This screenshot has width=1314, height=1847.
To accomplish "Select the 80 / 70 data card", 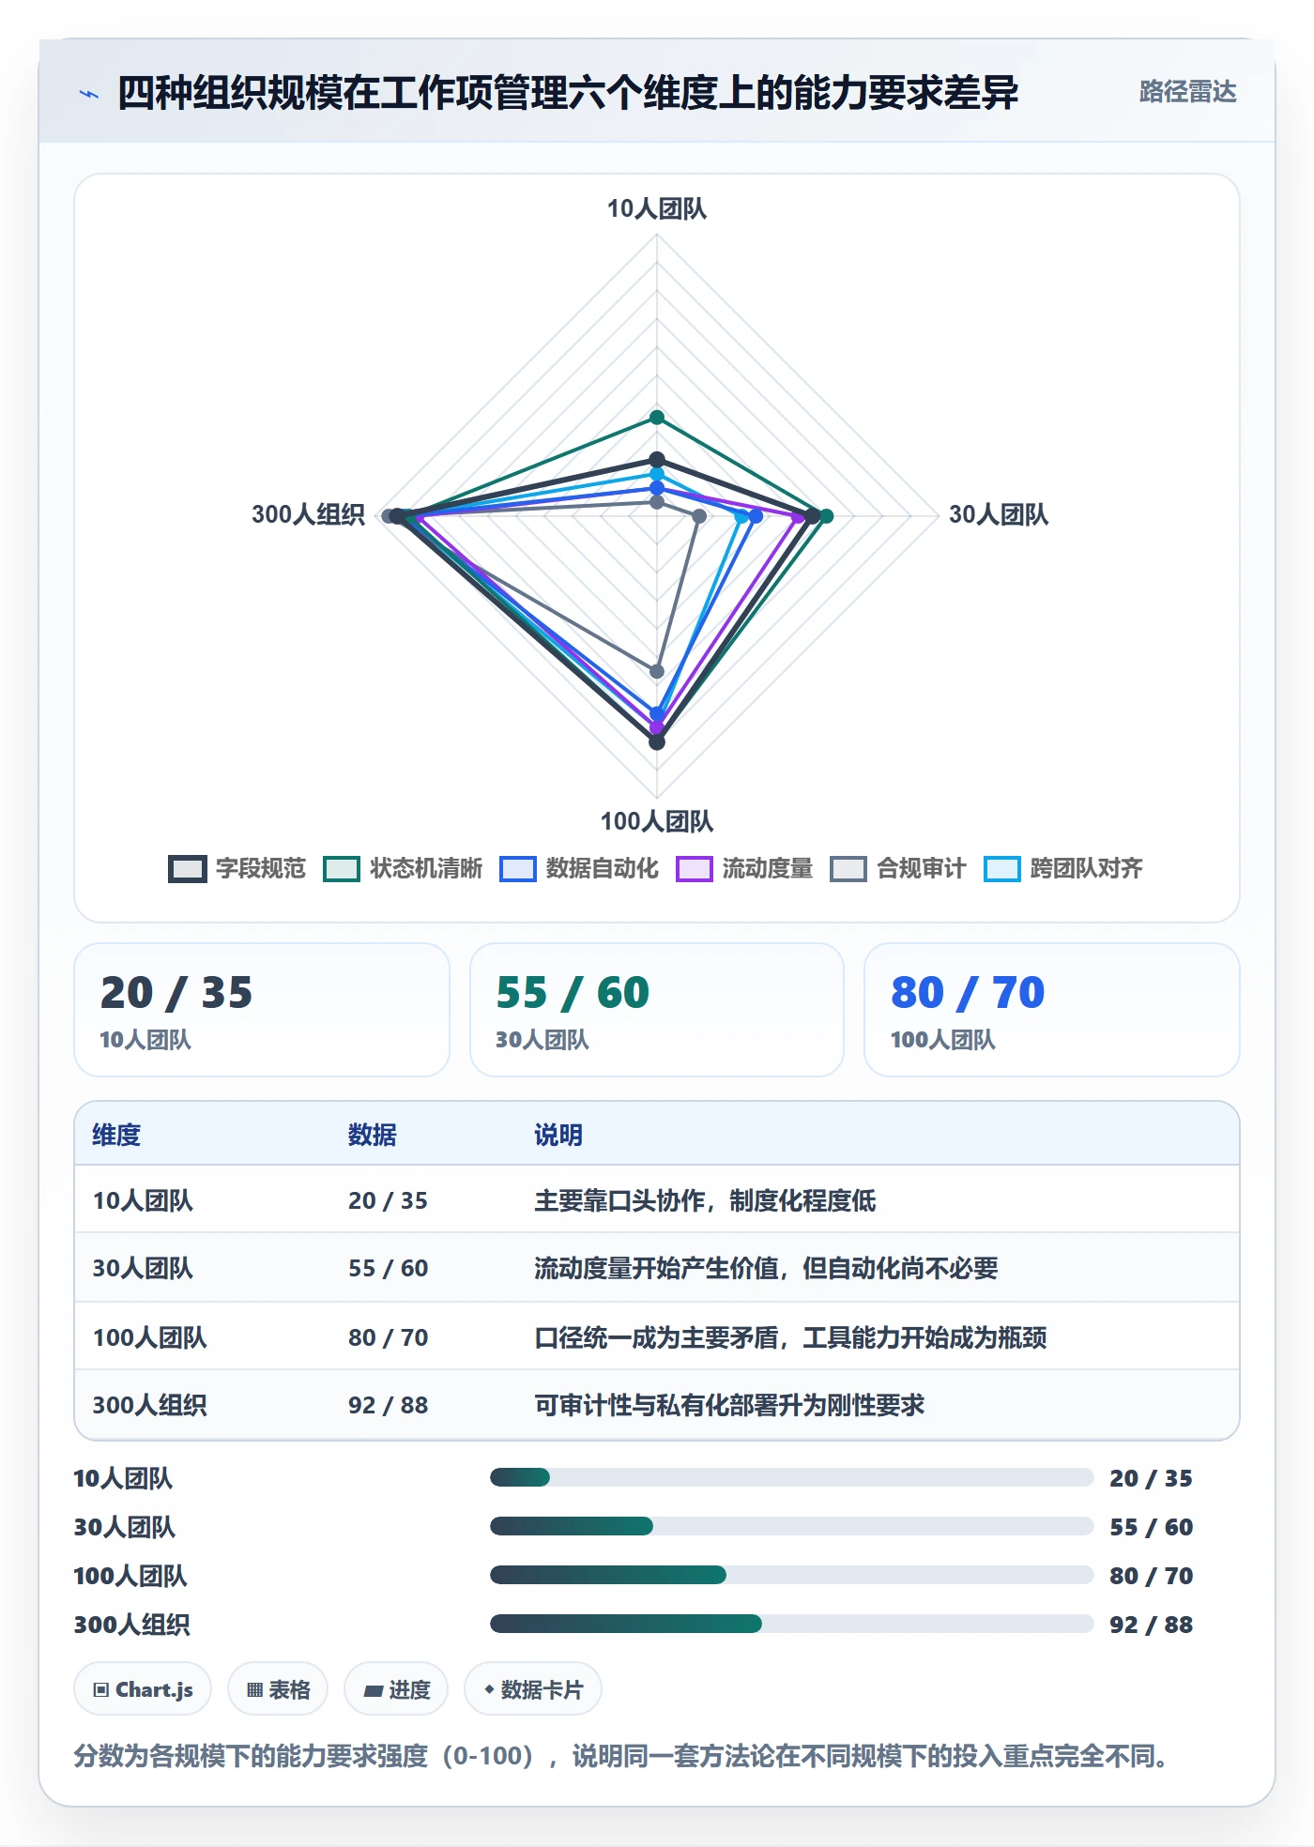I will [x=1052, y=1010].
